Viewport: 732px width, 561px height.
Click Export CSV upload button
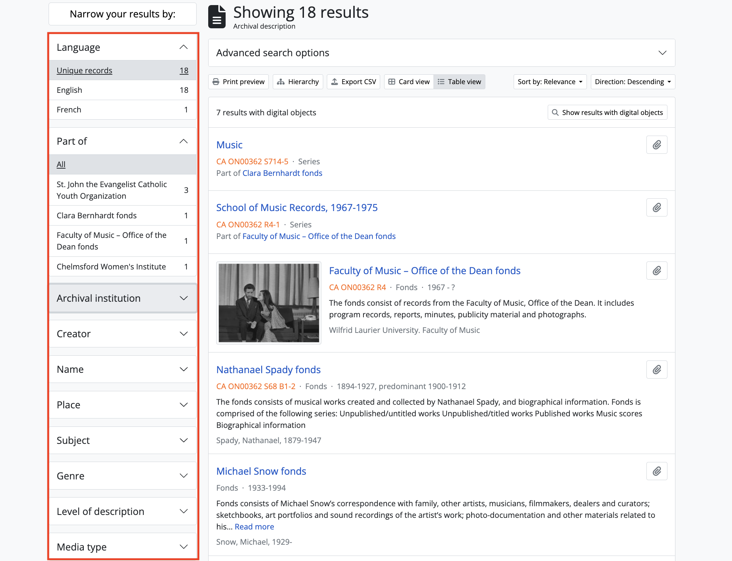(x=353, y=82)
